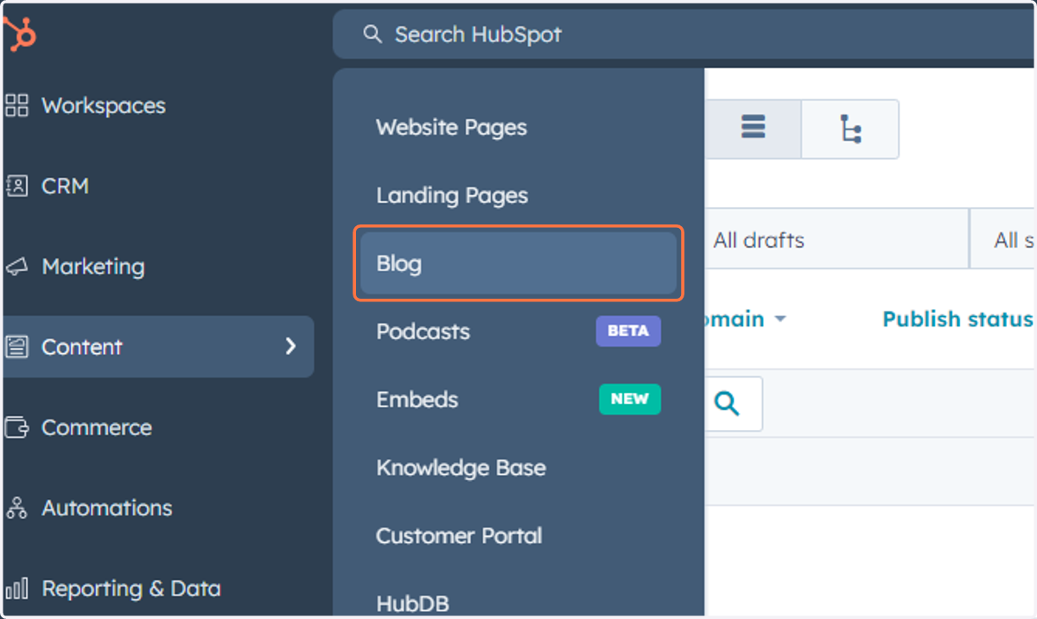This screenshot has width=1037, height=619.
Task: Click into the Search HubSpot field
Action: (684, 35)
